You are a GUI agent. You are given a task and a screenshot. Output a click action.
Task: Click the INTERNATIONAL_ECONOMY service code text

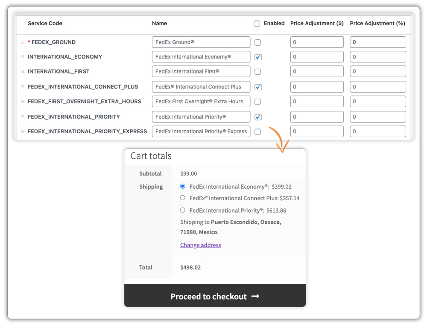pos(65,57)
